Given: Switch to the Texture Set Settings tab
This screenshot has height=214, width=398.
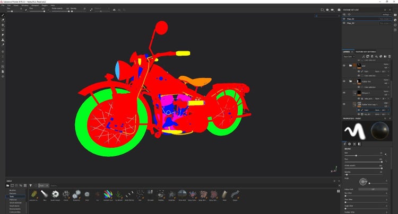Looking at the screenshot, I should pyautogui.click(x=366, y=51).
